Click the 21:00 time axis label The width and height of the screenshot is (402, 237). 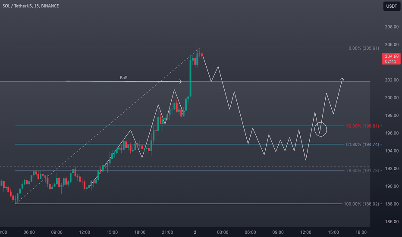click(x=167, y=232)
